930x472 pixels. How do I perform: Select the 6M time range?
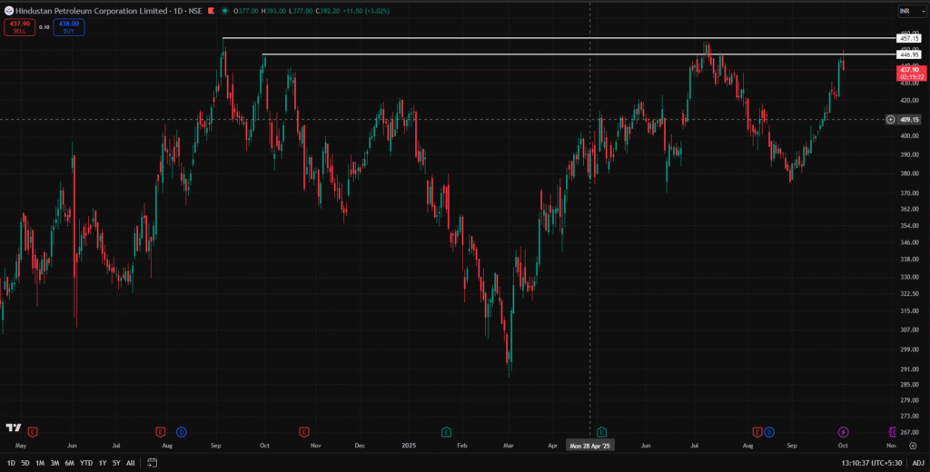click(x=69, y=463)
